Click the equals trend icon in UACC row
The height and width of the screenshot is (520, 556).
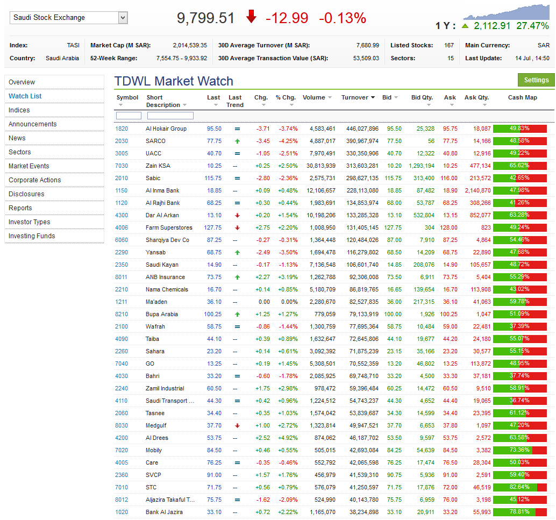click(237, 154)
